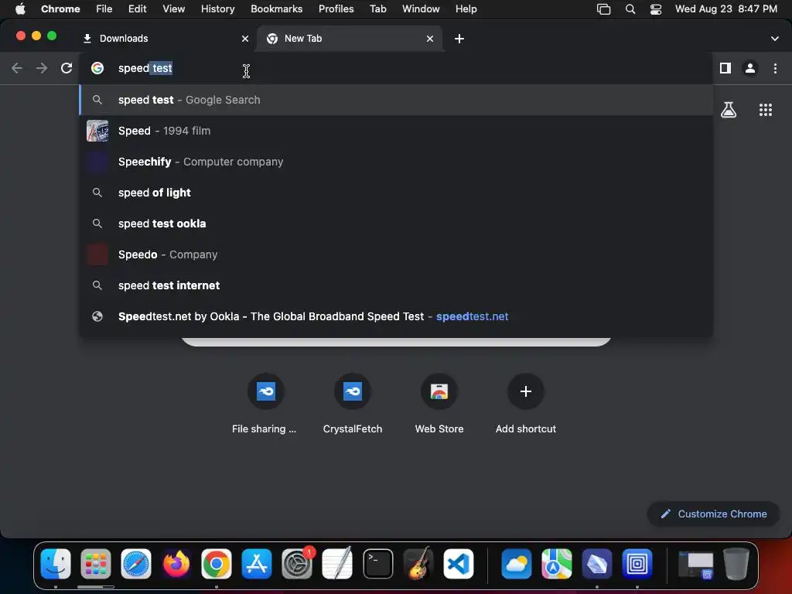Open the Tab menu
Image resolution: width=792 pixels, height=594 pixels.
(x=377, y=9)
